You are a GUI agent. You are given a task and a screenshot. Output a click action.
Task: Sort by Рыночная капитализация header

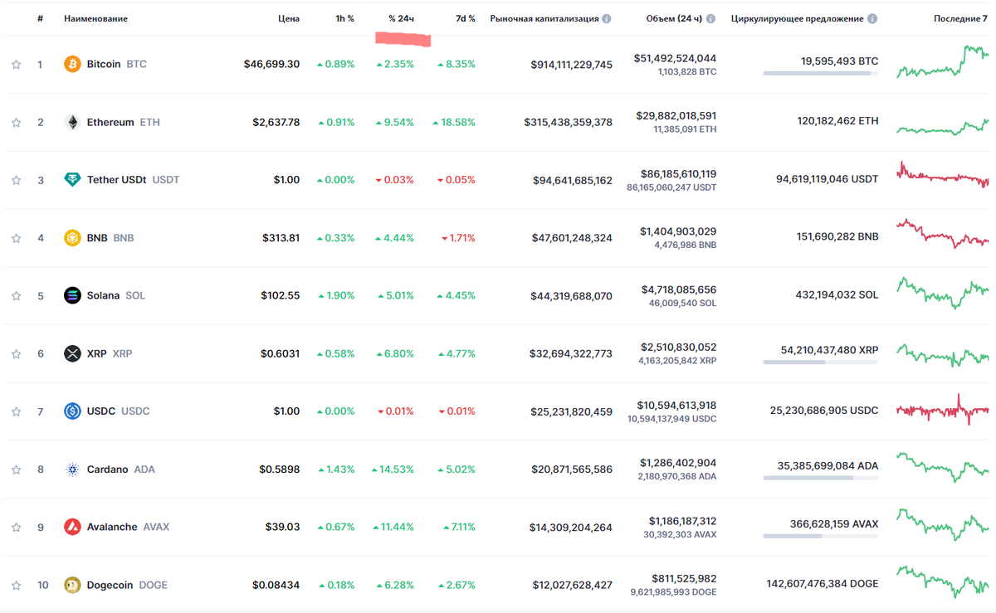544,18
